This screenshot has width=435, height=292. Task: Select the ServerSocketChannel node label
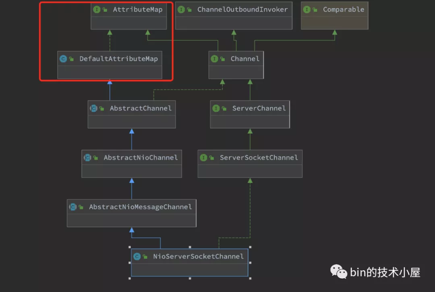tap(259, 157)
